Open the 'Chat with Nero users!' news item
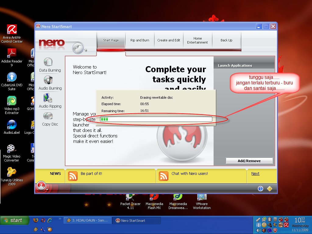The image size is (312, 234). (190, 173)
